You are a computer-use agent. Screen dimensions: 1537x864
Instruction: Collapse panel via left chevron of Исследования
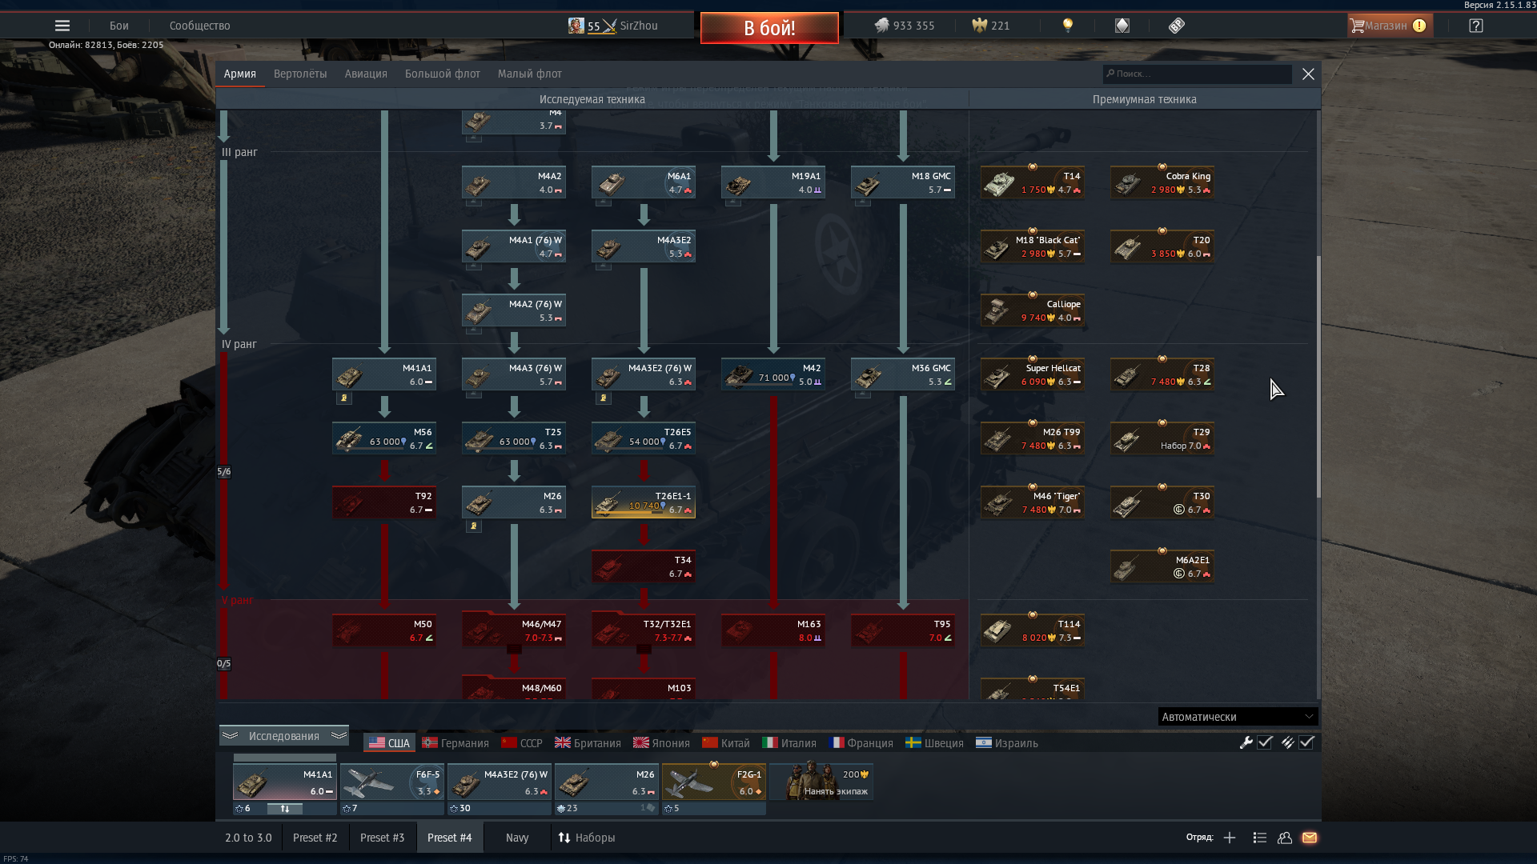point(231,735)
